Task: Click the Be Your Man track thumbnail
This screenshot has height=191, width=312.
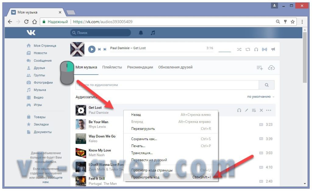Action: (81, 124)
